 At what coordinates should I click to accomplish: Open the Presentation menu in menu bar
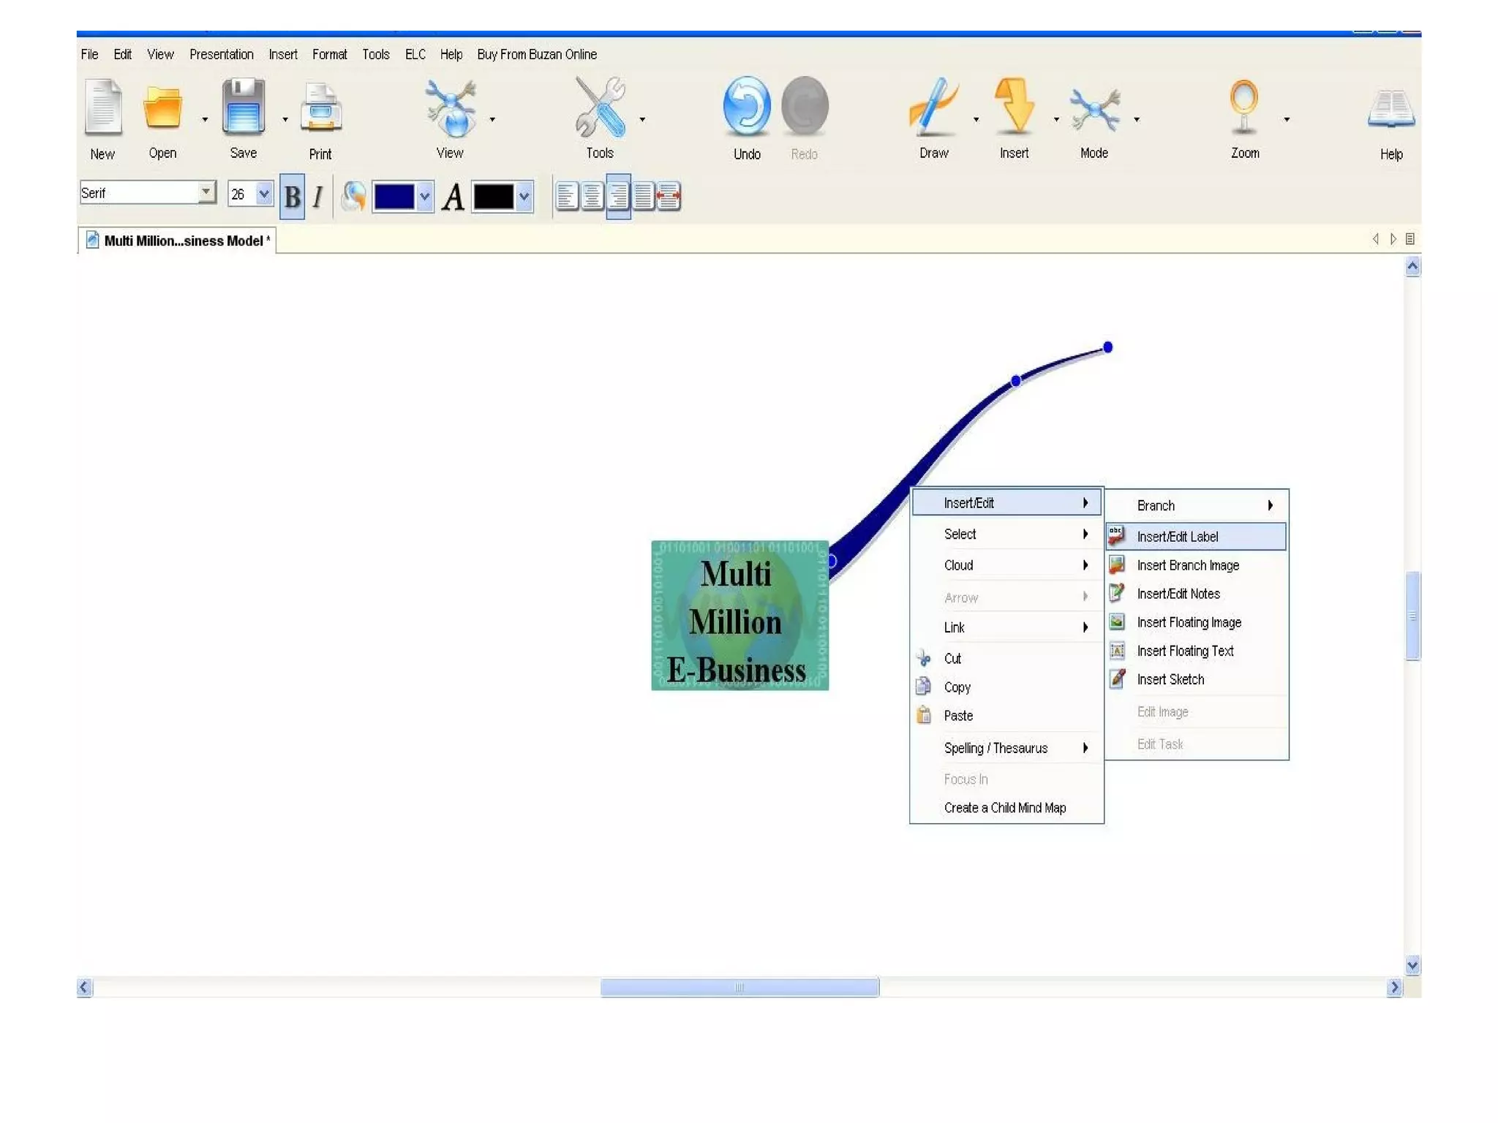point(221,55)
